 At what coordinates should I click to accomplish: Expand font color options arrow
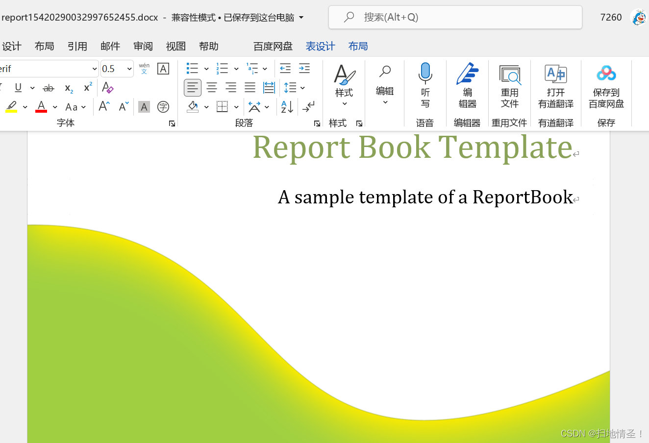click(55, 107)
